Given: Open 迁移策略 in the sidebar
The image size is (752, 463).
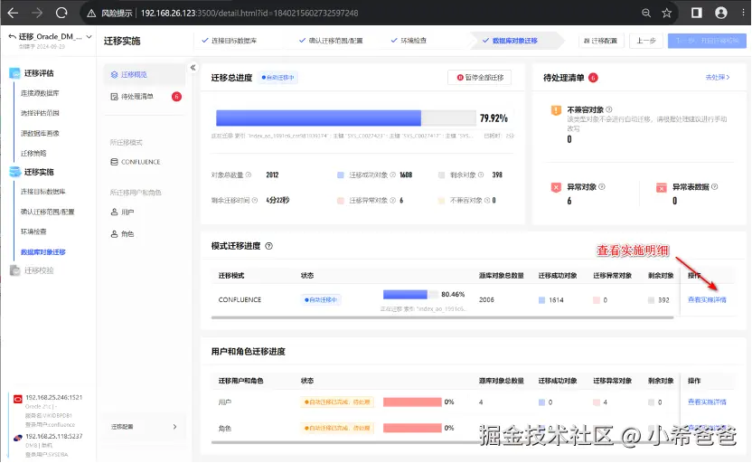Looking at the screenshot, I should tap(33, 154).
